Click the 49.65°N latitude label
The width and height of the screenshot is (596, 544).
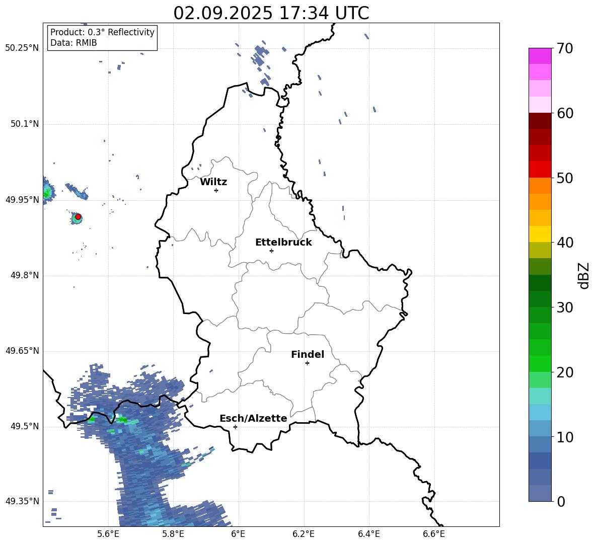[x=22, y=351]
